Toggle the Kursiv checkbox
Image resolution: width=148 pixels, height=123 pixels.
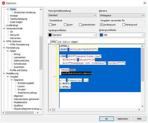65,25
